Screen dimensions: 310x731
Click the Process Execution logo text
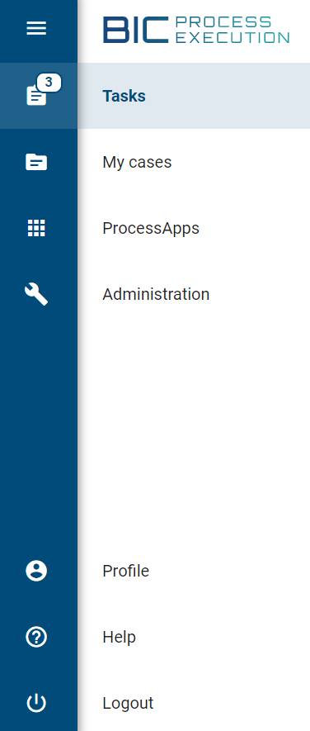233,30
